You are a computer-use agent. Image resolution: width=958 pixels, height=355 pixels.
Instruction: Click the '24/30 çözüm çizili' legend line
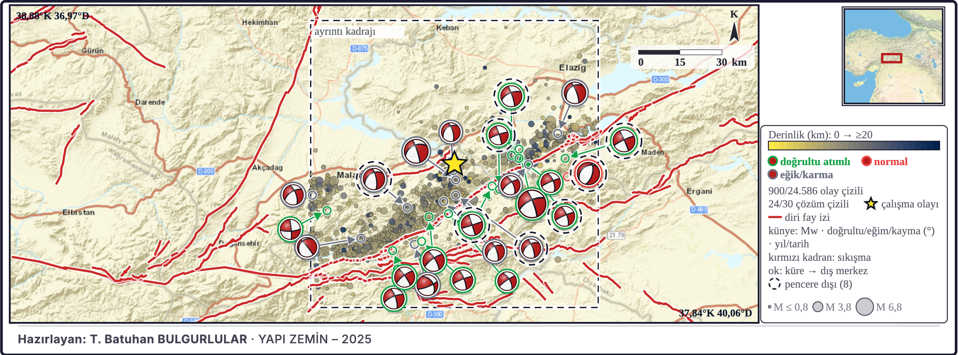pyautogui.click(x=809, y=204)
